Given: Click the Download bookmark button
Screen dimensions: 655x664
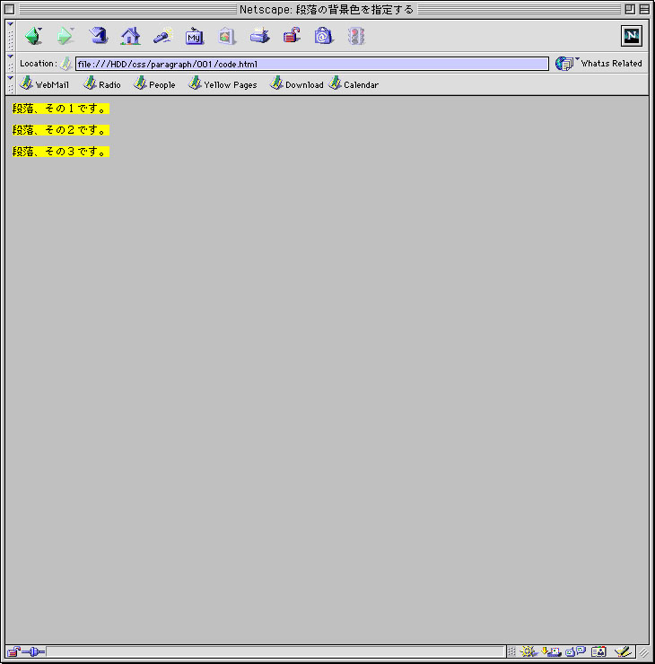Looking at the screenshot, I should [297, 84].
